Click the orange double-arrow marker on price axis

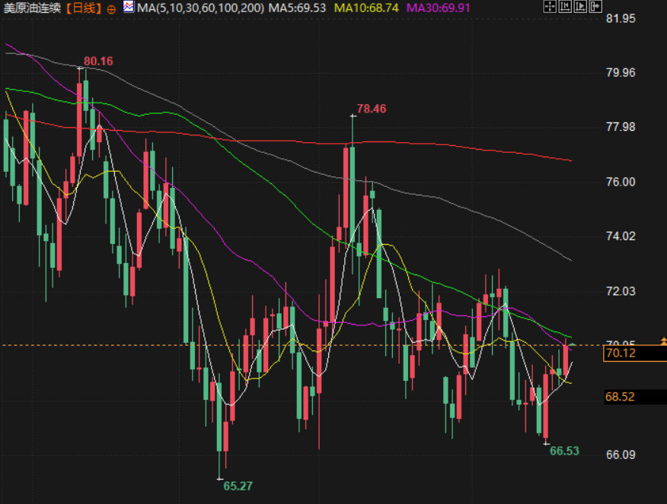point(663,341)
